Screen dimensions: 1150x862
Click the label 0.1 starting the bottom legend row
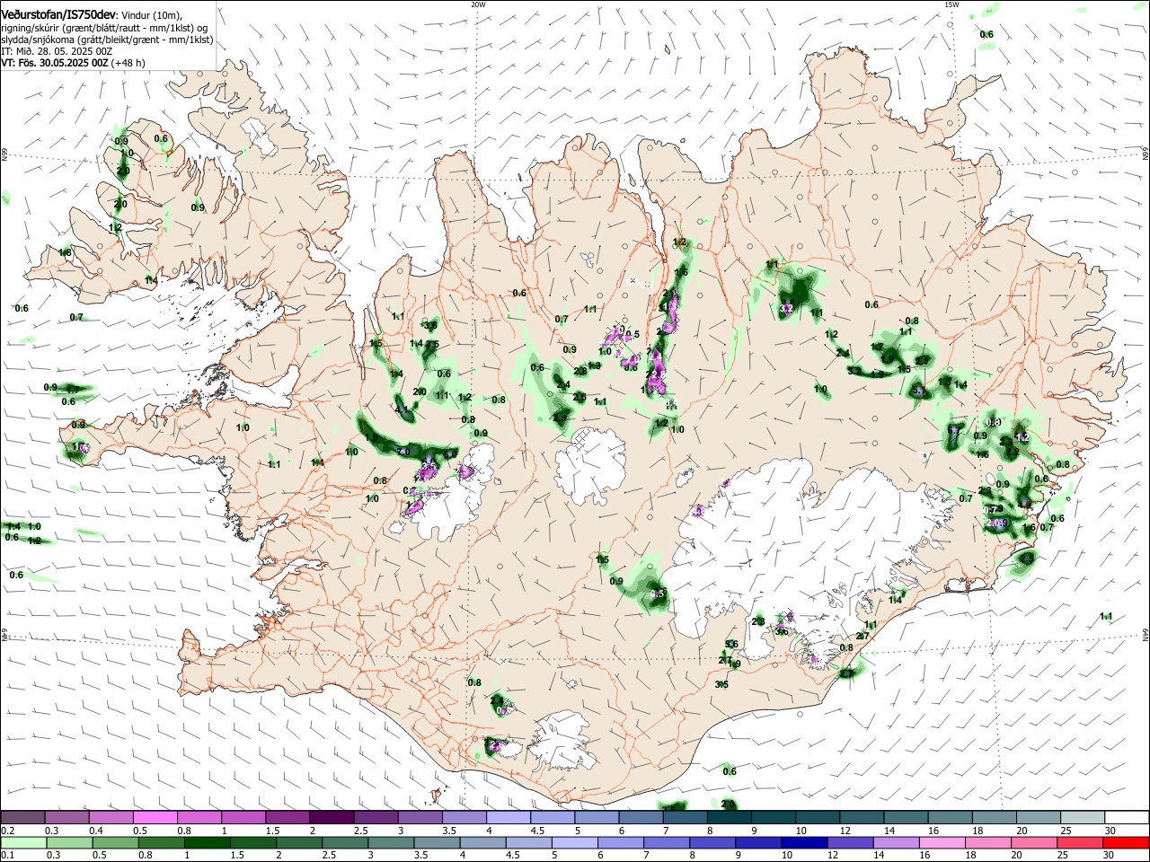7,856
